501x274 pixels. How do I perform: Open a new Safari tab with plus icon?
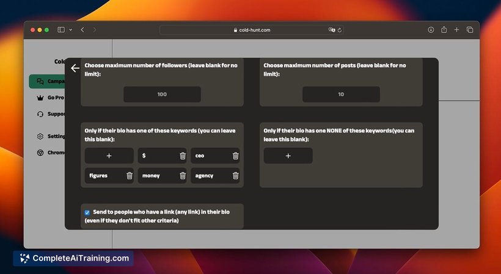456,30
